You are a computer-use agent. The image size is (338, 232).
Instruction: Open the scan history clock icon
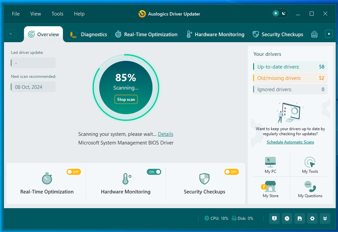click(287, 218)
